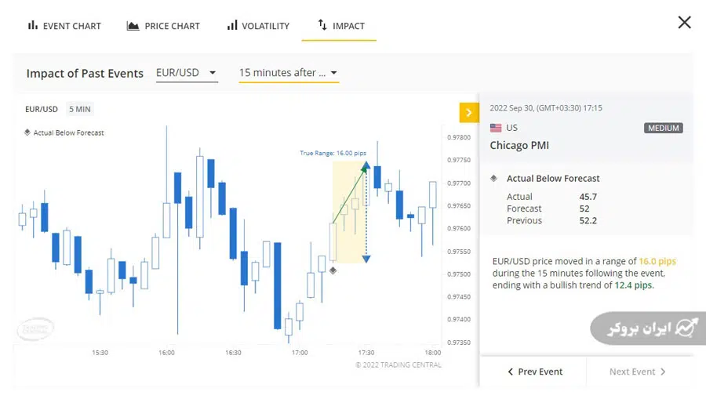
Task: Open the EUR/USD currency pair dropdown
Action: click(187, 73)
